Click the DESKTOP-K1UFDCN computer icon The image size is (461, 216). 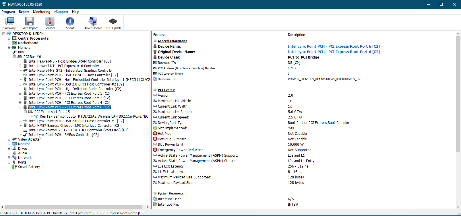click(9, 34)
